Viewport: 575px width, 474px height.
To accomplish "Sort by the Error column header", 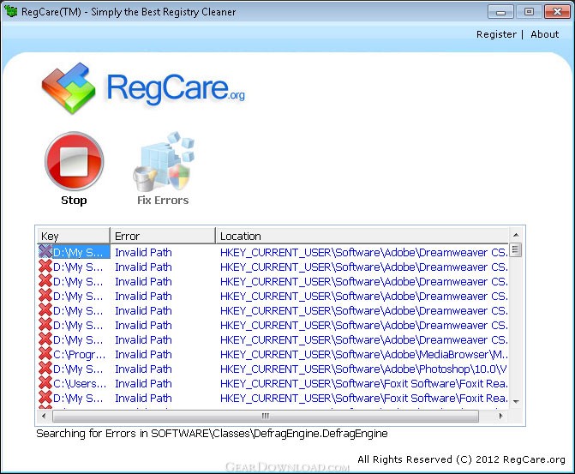I will [x=163, y=236].
